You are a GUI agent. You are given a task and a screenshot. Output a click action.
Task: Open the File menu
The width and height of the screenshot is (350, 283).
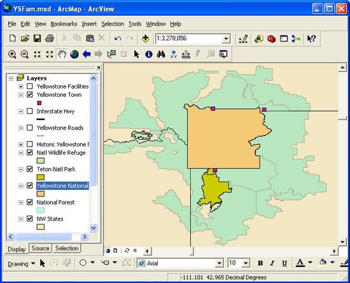(12, 24)
